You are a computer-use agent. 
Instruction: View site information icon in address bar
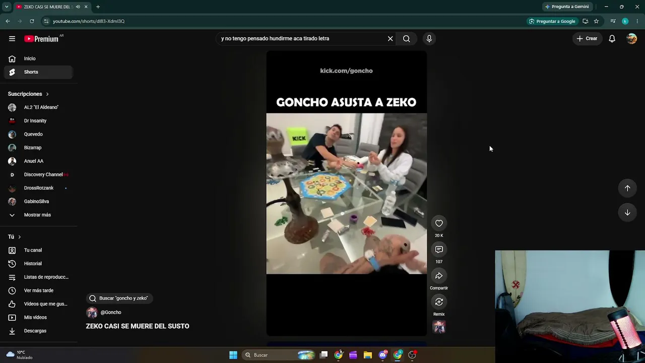coord(46,21)
